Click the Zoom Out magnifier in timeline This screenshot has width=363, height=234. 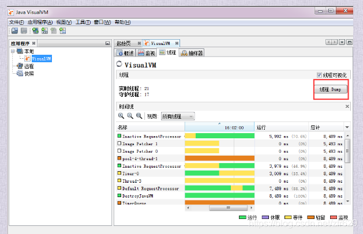coord(130,116)
